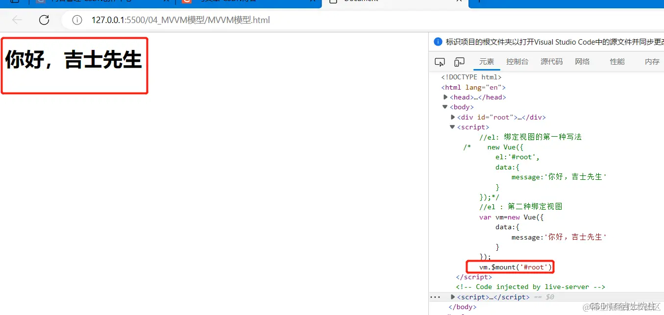
Task: Click the 'Code injected by live-server' comment
Action: pos(530,287)
